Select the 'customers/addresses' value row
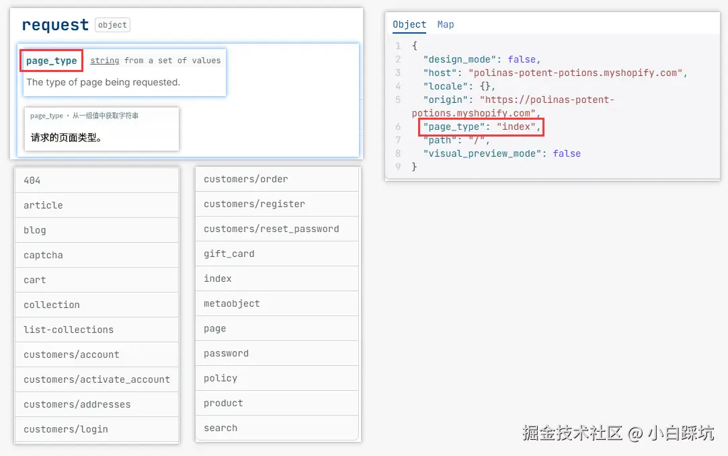The height and width of the screenshot is (456, 728). point(97,404)
